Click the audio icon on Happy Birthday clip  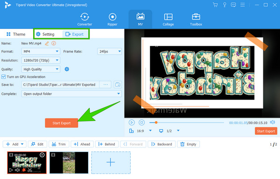click(x=17, y=170)
